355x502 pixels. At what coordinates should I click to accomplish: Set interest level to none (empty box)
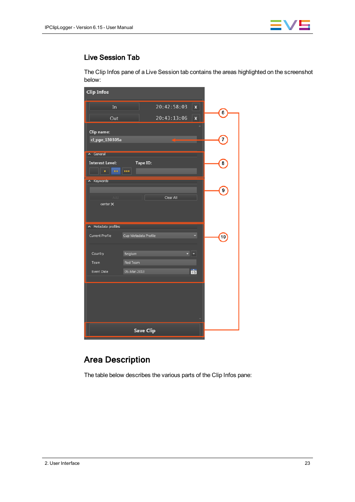[x=94, y=171]
